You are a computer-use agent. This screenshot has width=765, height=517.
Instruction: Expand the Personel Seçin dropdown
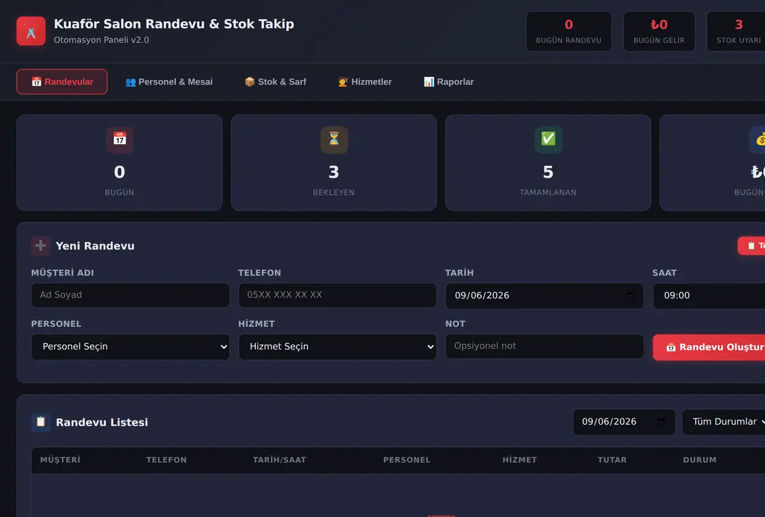click(130, 347)
